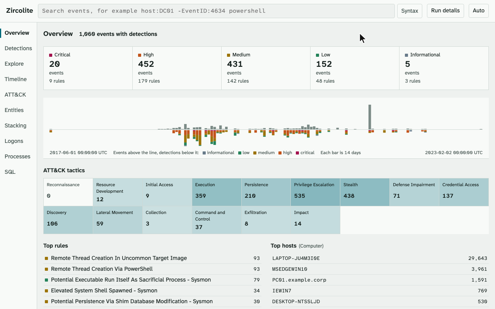Image resolution: width=495 pixels, height=309 pixels.
Task: Open the Detections sidebar tab
Action: pyautogui.click(x=18, y=48)
